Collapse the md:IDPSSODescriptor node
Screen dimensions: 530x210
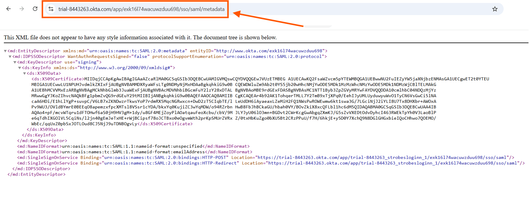(10, 57)
